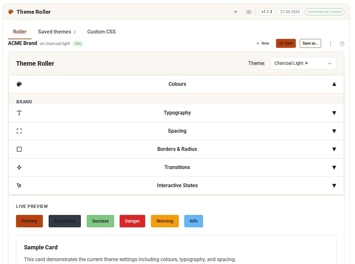Switch to the Roller tab

coord(20,32)
